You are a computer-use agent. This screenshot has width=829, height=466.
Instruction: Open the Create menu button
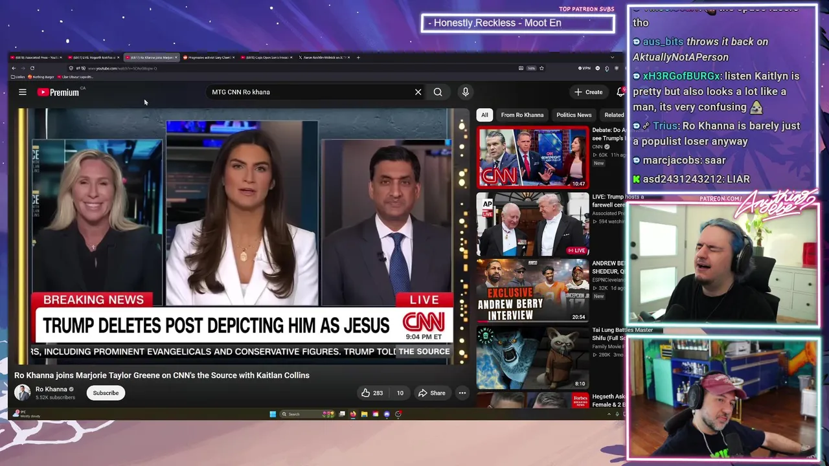coord(588,92)
